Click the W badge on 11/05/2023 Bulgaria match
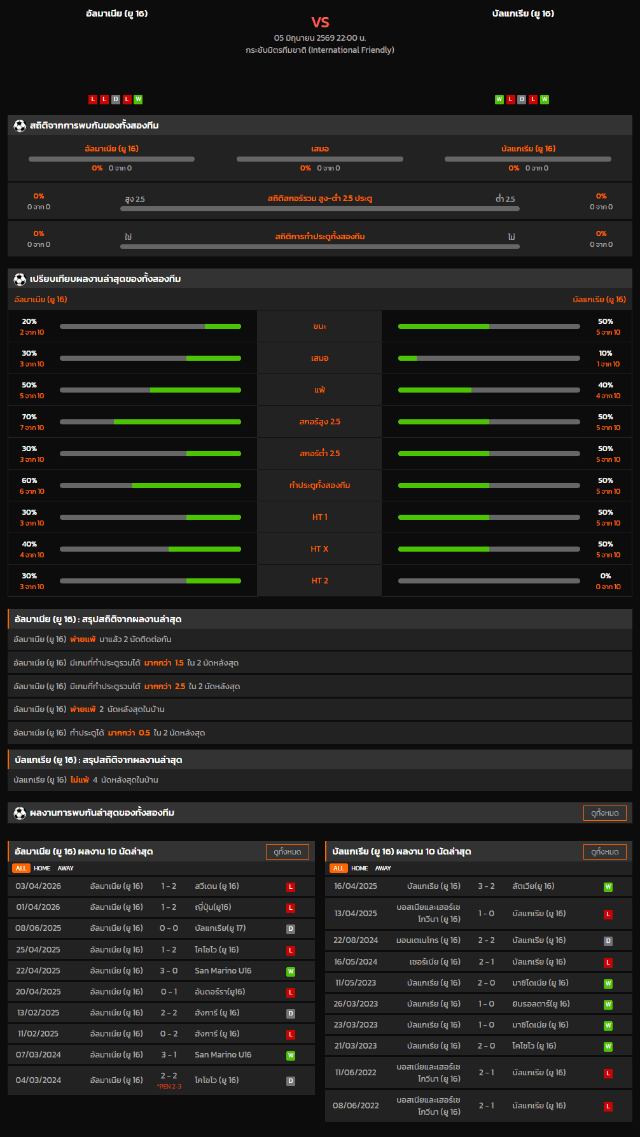 608,984
